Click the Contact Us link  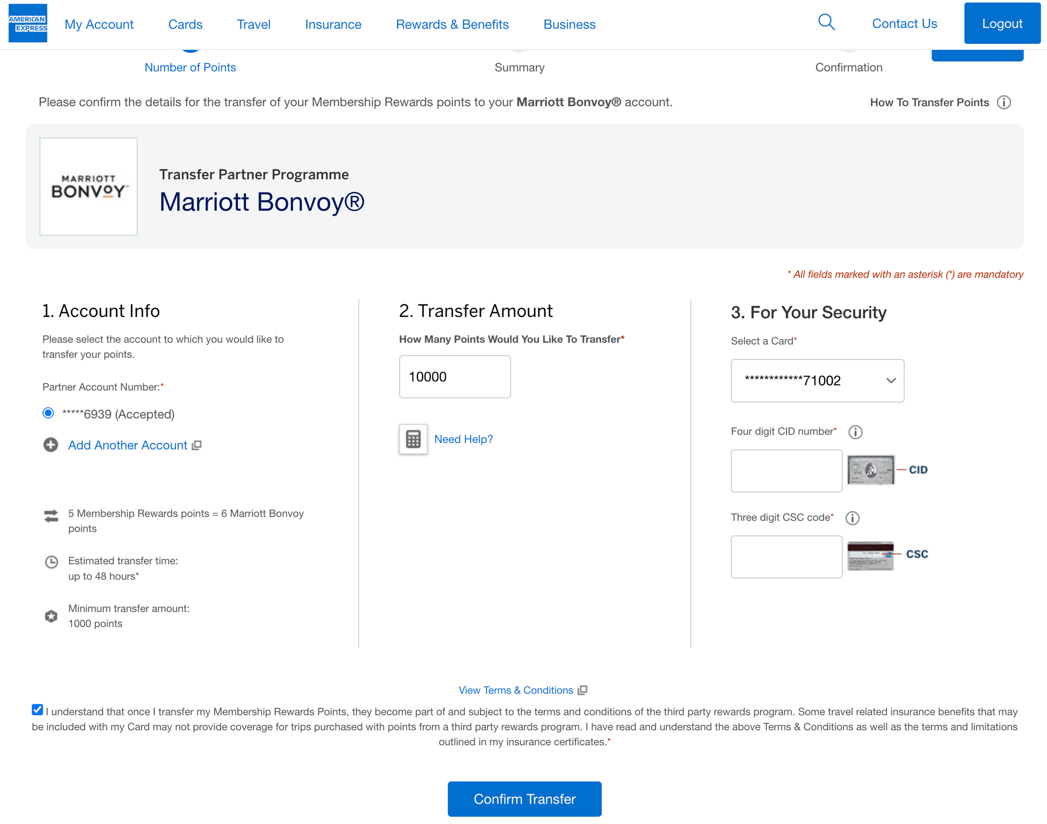904,24
